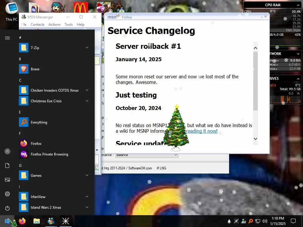Click the snowflake app on the taskbar

(65, 221)
